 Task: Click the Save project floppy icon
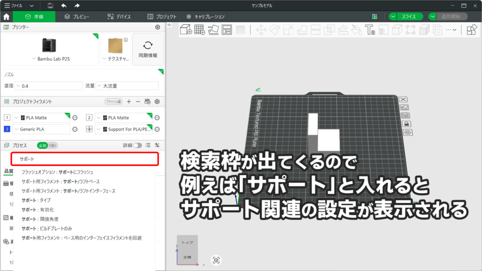pyautogui.click(x=50, y=6)
